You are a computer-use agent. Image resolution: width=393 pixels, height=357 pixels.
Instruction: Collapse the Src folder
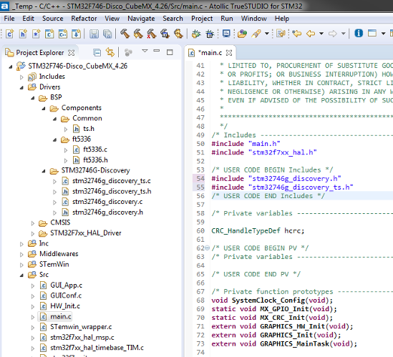pyautogui.click(x=21, y=275)
